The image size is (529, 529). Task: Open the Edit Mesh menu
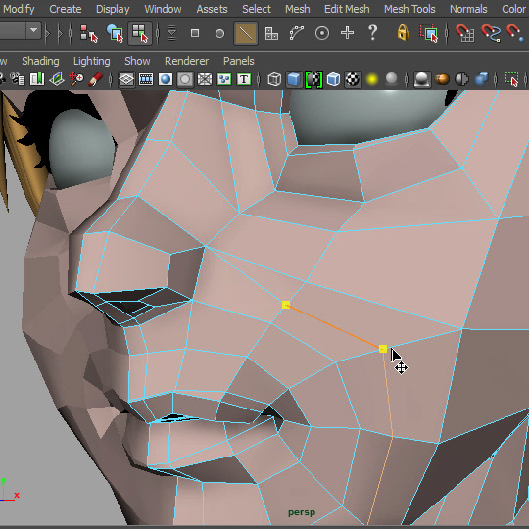click(347, 9)
